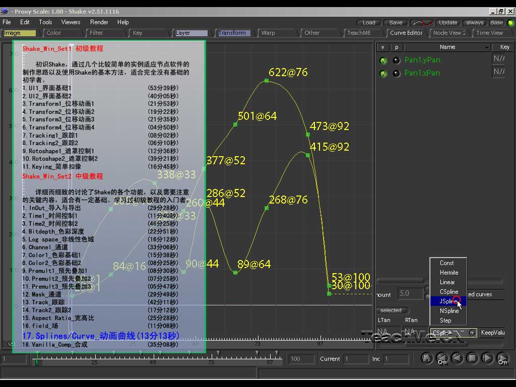Toggle persistence dot for Pan1.yPan
This screenshot has width=516, height=387.
pos(396,60)
